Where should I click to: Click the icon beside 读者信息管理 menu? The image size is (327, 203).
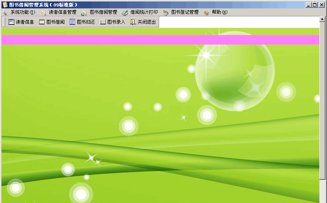[43, 13]
